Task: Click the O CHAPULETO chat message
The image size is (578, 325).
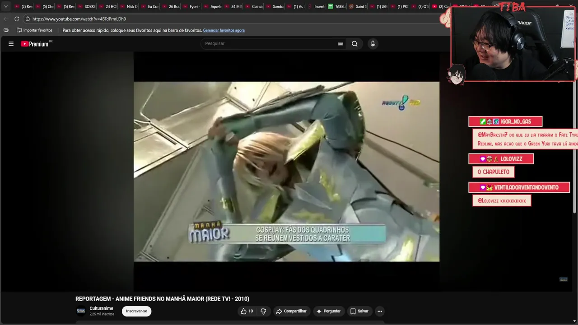Action: [493, 172]
